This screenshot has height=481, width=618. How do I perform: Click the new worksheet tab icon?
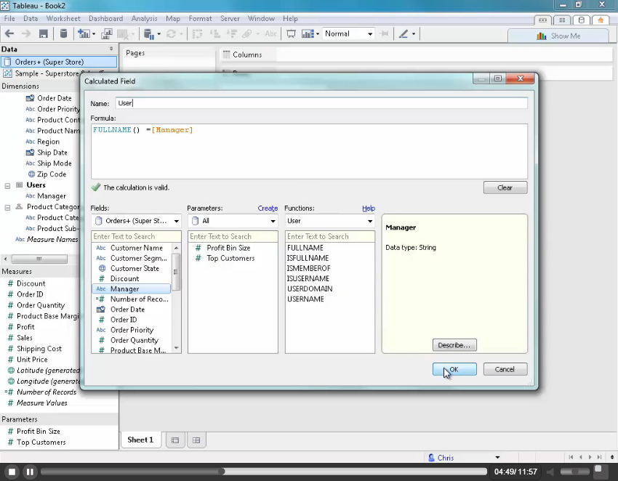click(x=174, y=440)
